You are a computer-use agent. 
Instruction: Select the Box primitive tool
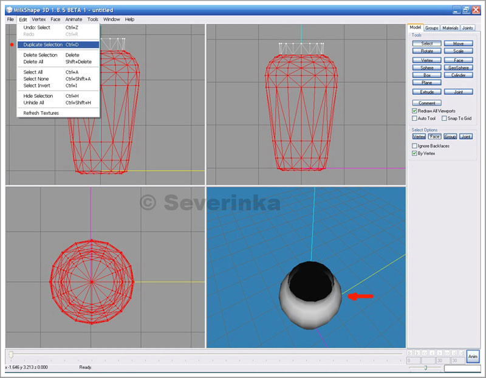pos(427,75)
